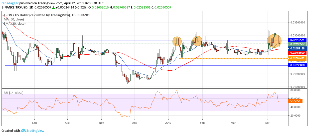Click the Sep time axis label
Viewport: 309px width, 135px height.
tap(34, 123)
